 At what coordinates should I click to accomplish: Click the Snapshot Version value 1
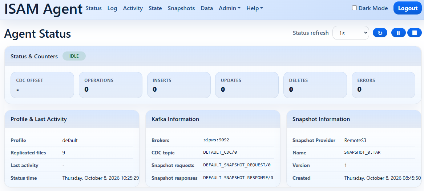(346, 165)
